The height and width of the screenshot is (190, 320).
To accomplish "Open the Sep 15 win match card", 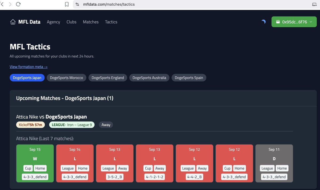I will click(x=35, y=163).
